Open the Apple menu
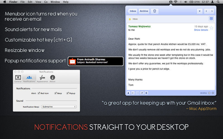This screenshot has width=223, height=139. pos(5,2)
